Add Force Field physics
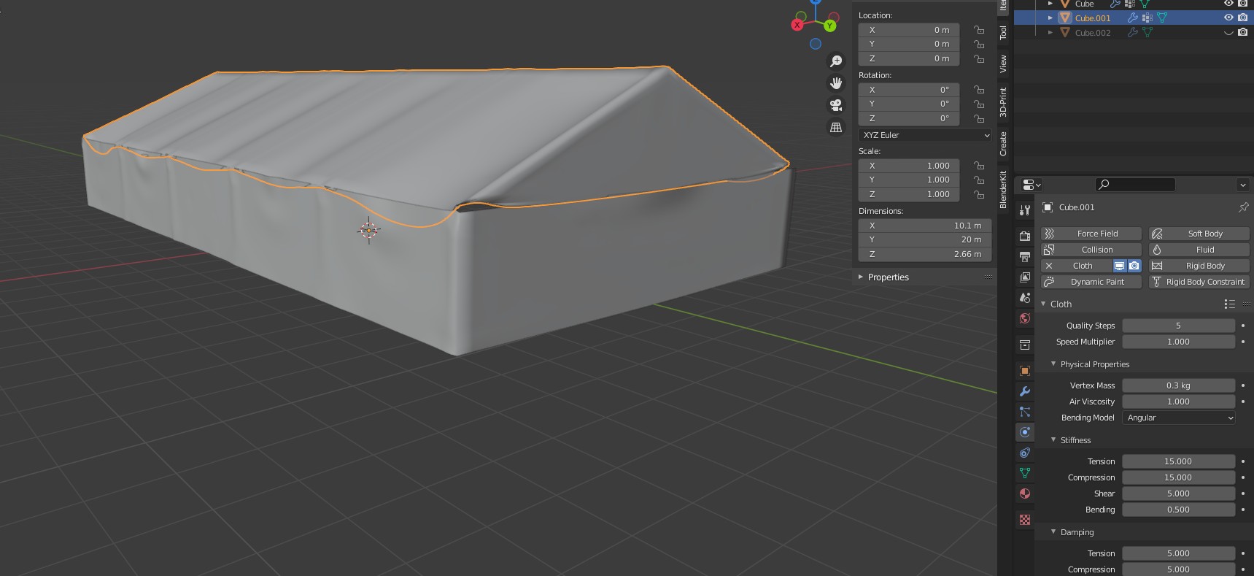Image resolution: width=1254 pixels, height=576 pixels. [x=1091, y=234]
